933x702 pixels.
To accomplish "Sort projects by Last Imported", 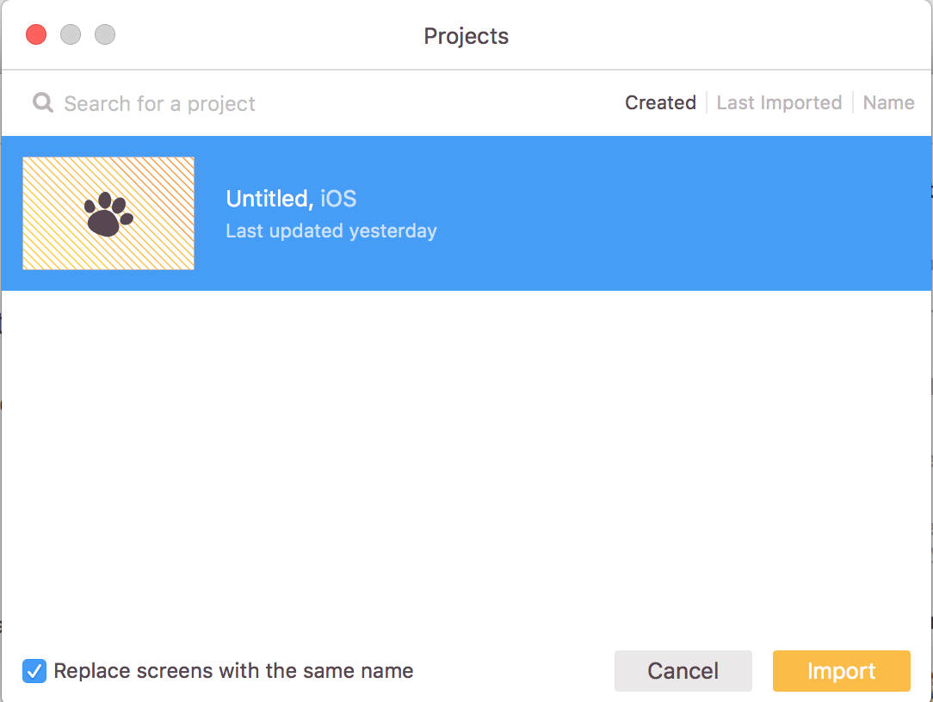I will click(779, 102).
